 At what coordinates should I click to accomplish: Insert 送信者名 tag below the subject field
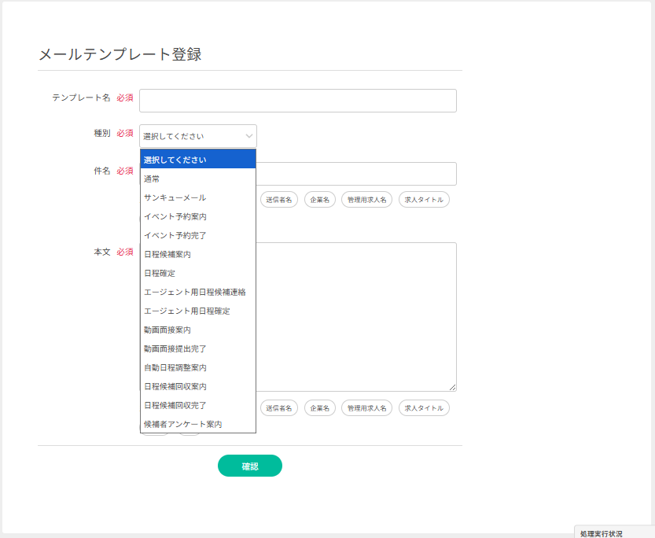pyautogui.click(x=278, y=200)
